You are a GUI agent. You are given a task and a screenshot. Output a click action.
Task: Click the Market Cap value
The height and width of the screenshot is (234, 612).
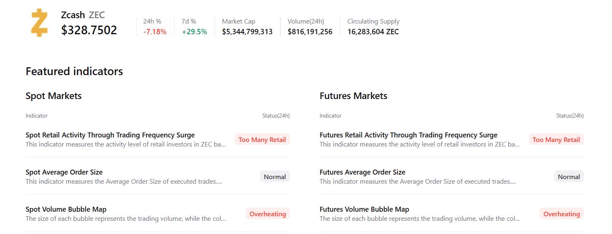point(247,32)
